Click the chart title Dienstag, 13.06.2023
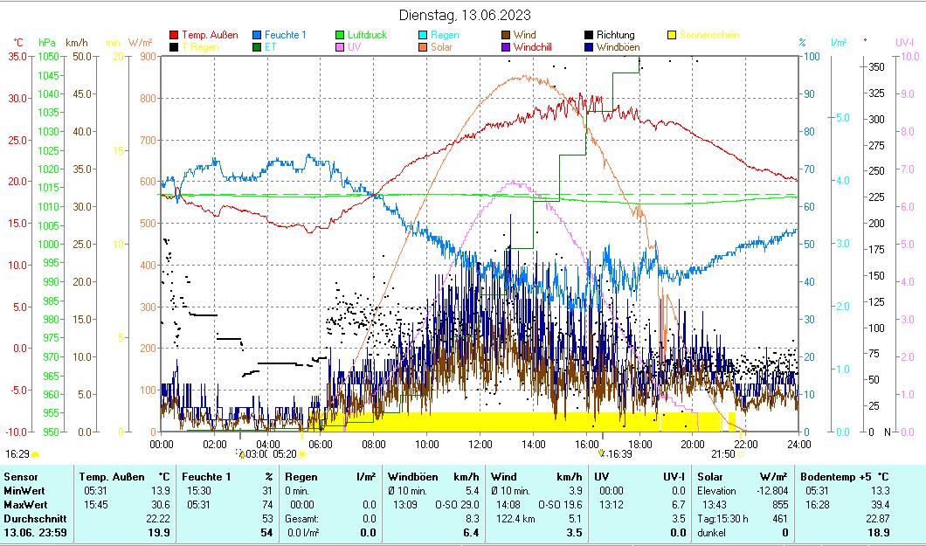Image resolution: width=926 pixels, height=546 pixels. tap(465, 15)
